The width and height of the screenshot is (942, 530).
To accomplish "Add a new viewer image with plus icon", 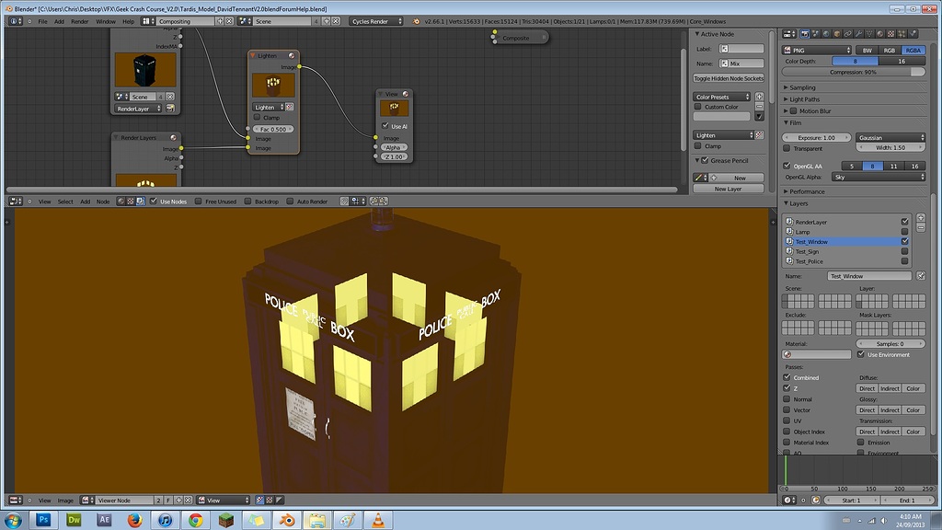I will (x=178, y=500).
